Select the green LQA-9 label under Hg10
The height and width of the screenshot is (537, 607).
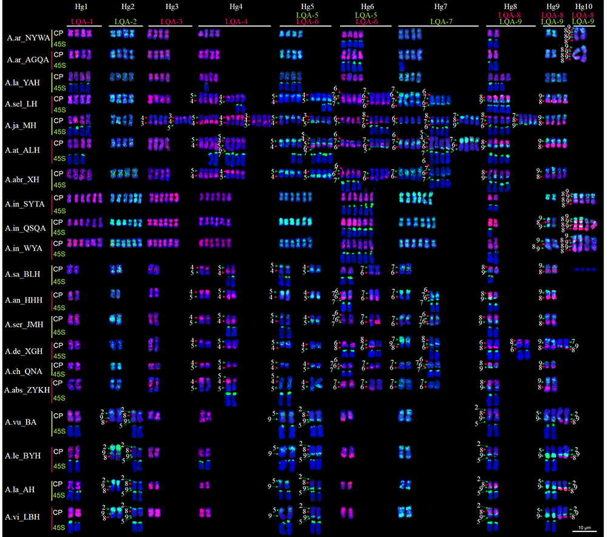pyautogui.click(x=583, y=22)
